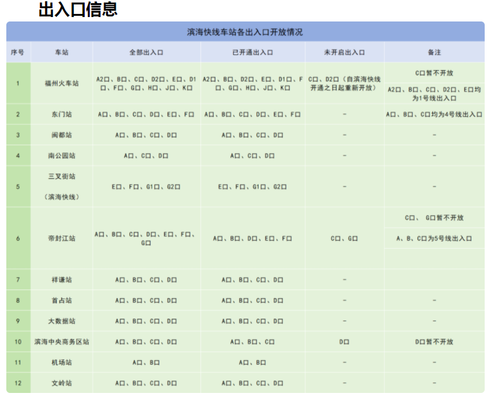Click the remark A、B、C口为5号线出入口
Viewport: 491px width, 398px height.
pos(433,238)
